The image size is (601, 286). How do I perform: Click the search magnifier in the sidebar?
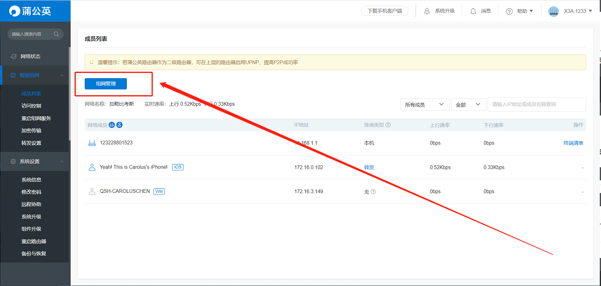click(x=56, y=34)
